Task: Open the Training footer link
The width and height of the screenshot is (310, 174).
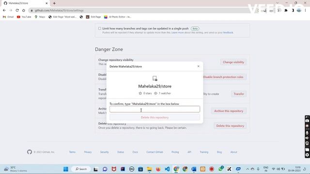Action: [x=204, y=152]
